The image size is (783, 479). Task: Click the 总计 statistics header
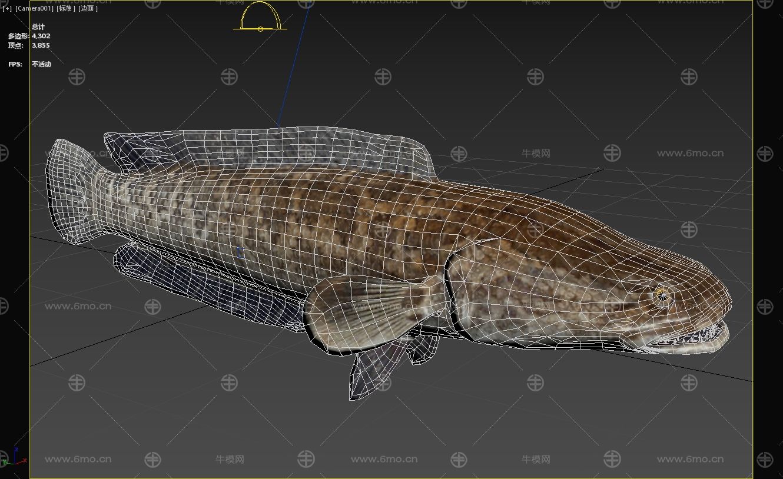coord(38,26)
